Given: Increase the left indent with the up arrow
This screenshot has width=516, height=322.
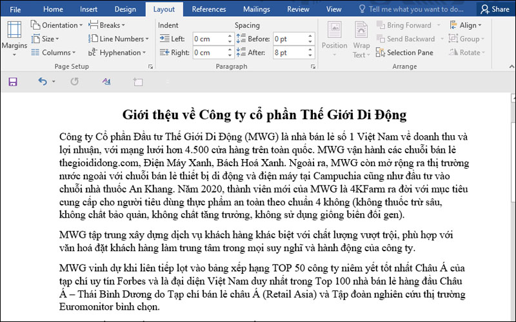Looking at the screenshot, I should pyautogui.click(x=230, y=36).
